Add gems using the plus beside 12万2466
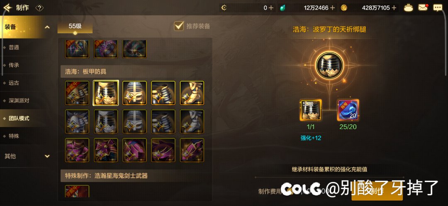The height and width of the screenshot is (206, 448). [332, 8]
